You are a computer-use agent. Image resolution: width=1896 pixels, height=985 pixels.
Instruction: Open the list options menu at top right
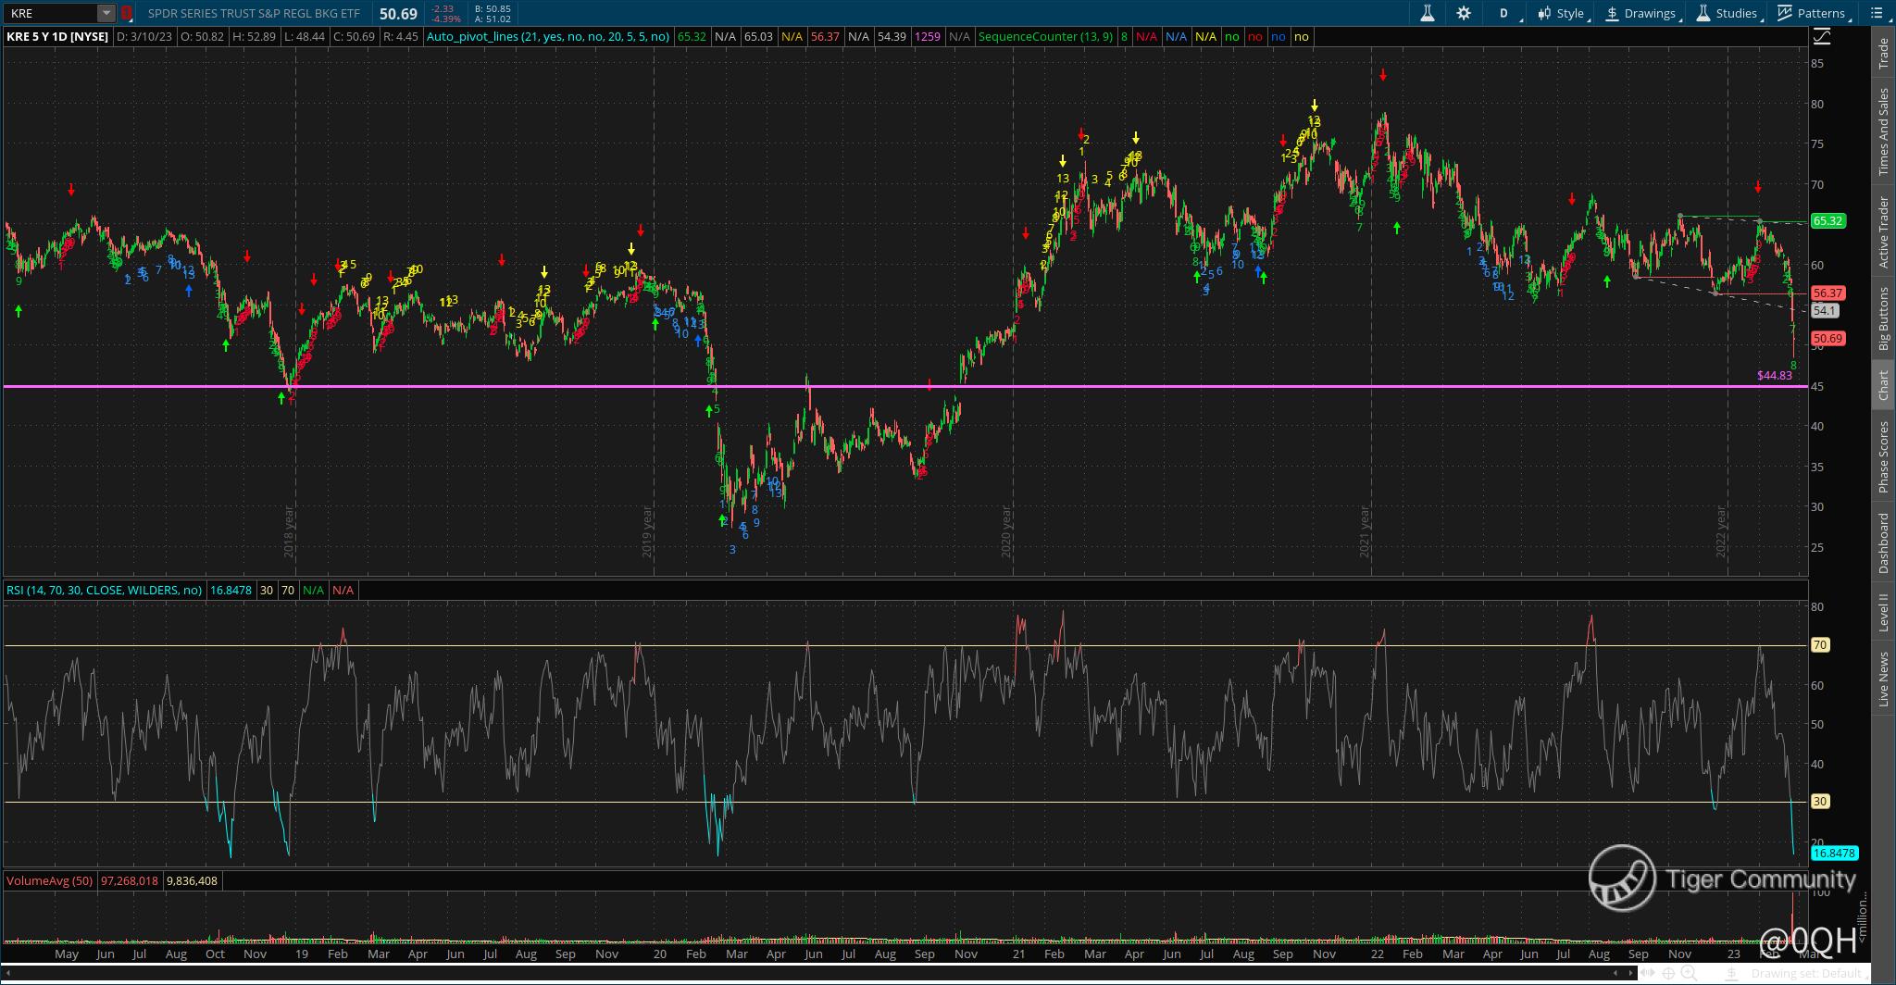(1878, 13)
